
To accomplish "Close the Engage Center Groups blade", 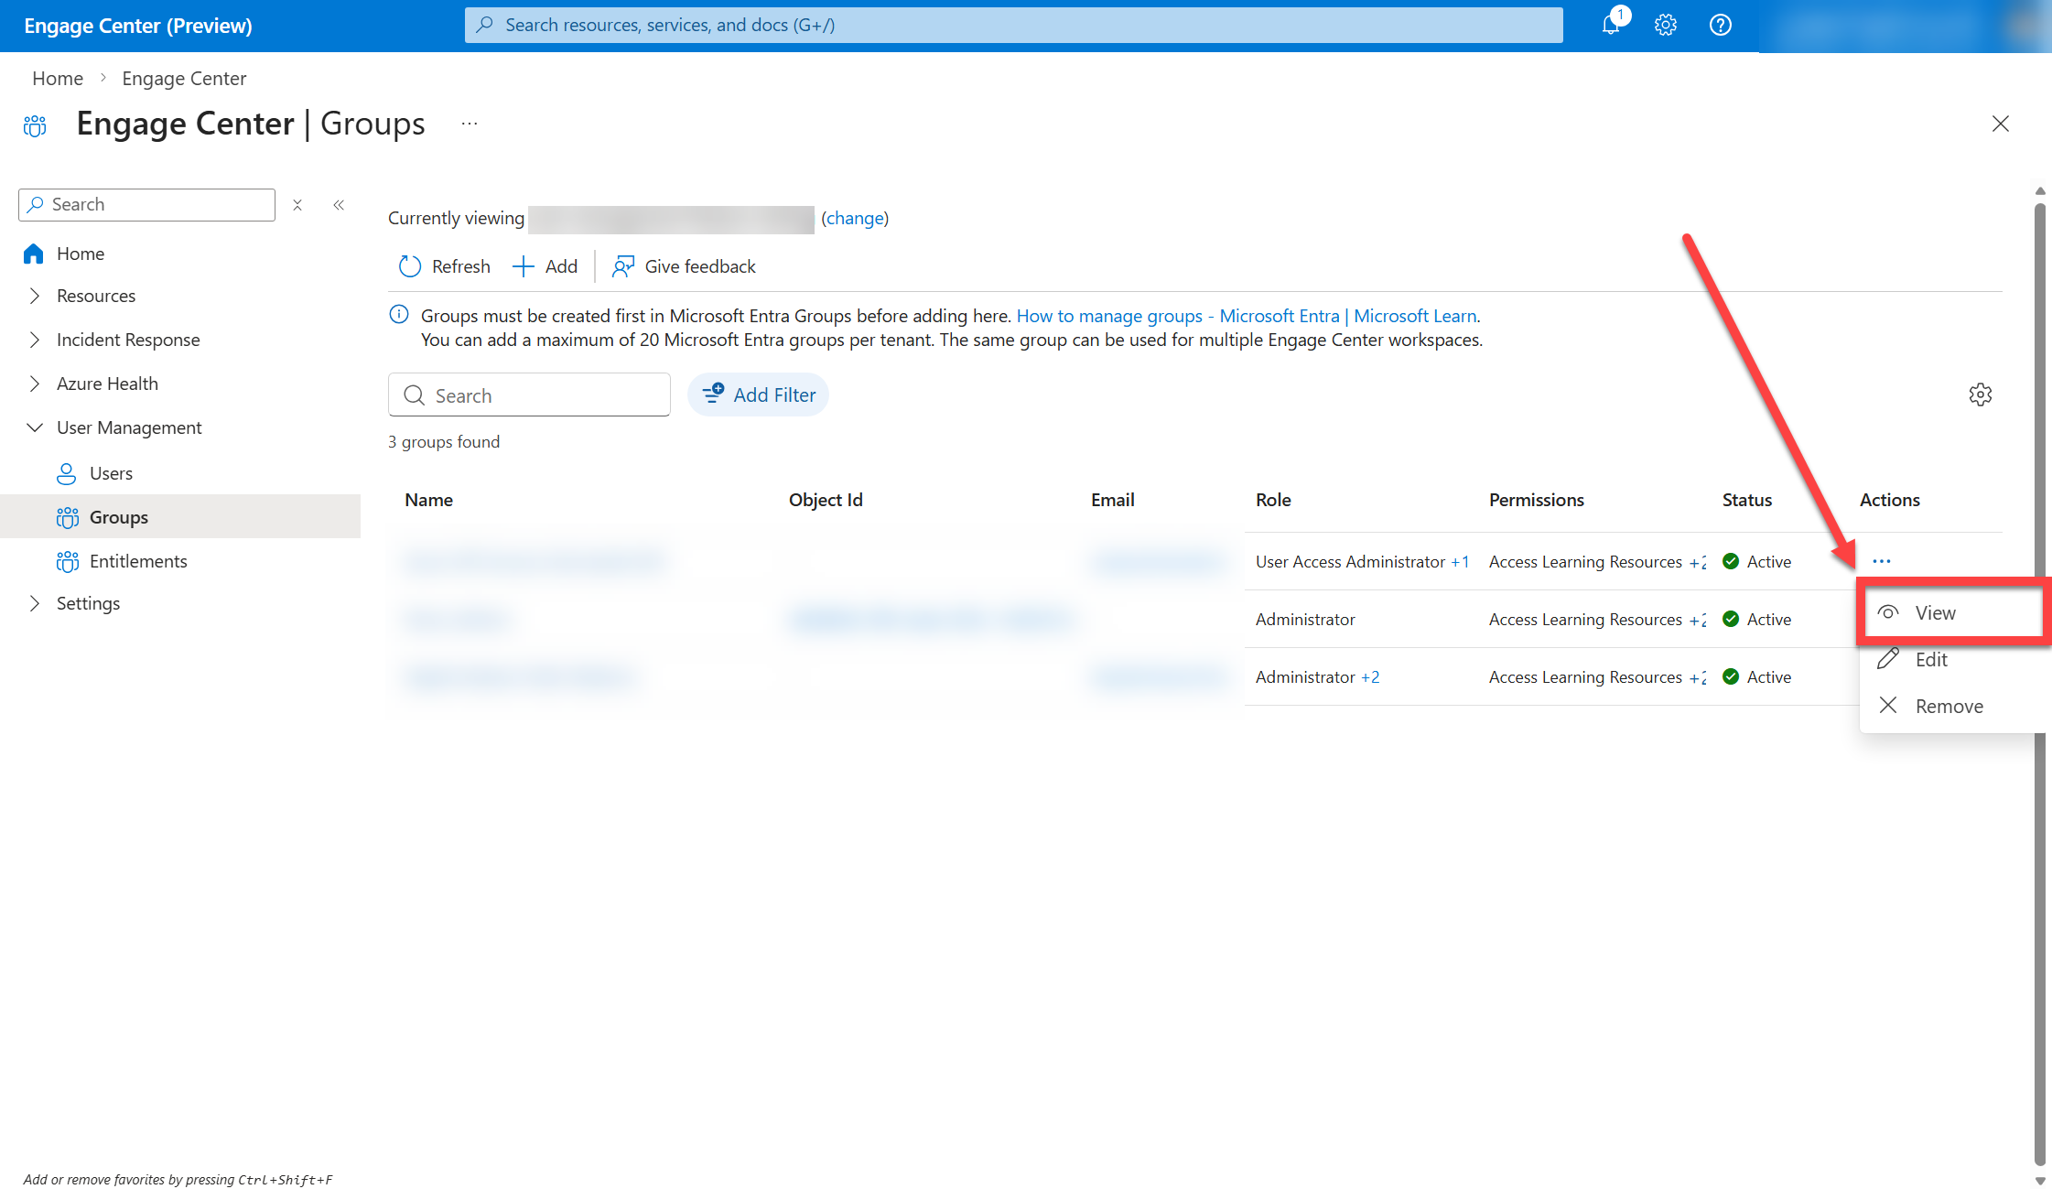I will tap(2001, 124).
